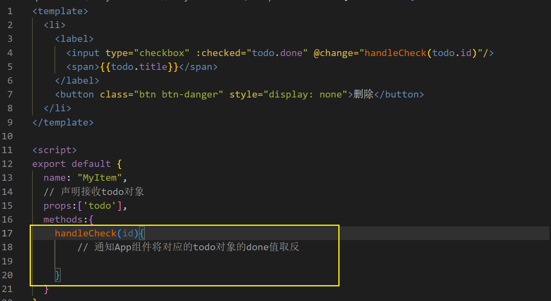Click the "display: none" style value

click(x=305, y=94)
